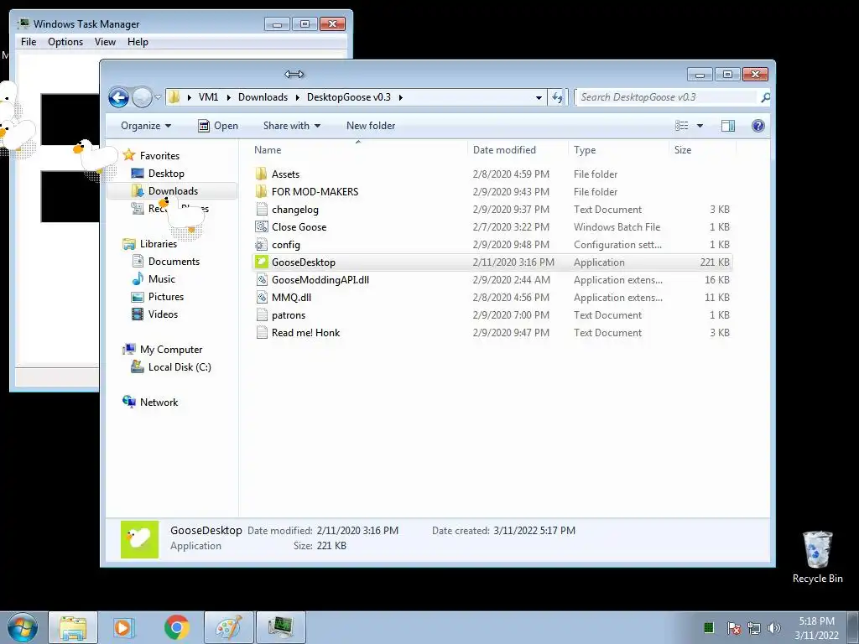
Task: Toggle the preview pane button
Action: click(728, 126)
